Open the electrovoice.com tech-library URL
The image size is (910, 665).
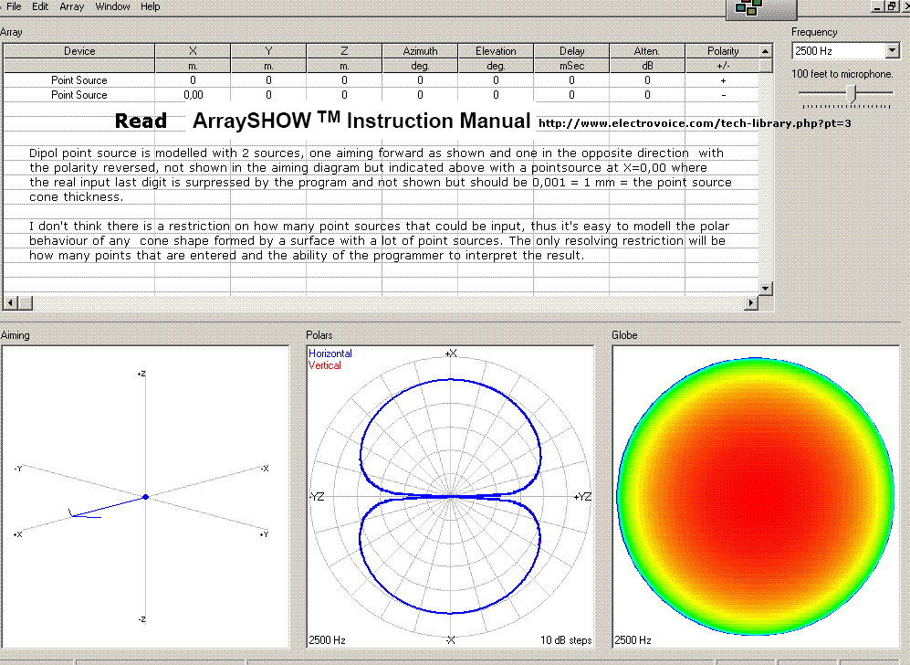(x=695, y=123)
